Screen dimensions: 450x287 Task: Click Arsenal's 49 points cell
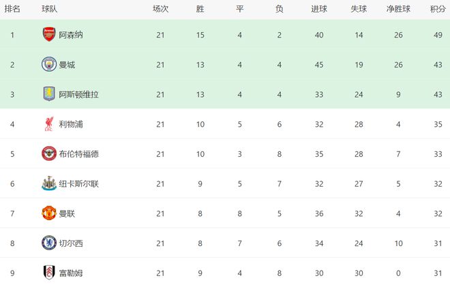click(x=438, y=34)
